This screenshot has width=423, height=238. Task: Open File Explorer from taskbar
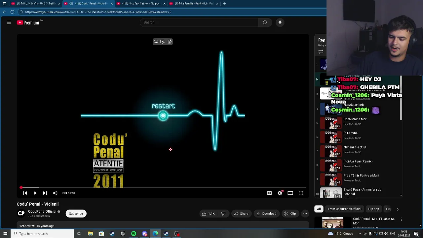click(90, 234)
